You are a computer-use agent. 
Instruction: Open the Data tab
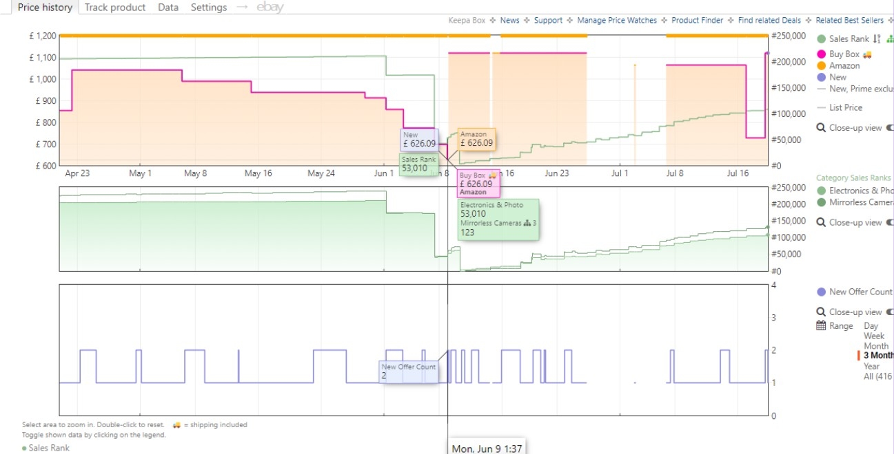168,8
